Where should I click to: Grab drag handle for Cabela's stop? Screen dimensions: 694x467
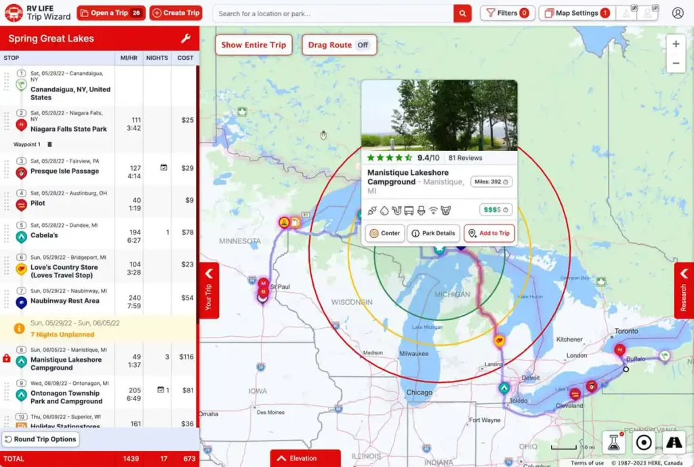[x=7, y=233]
